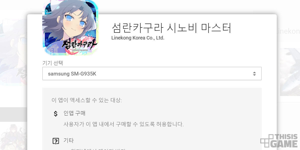
Task: Click the 섬란카구라 시노비 마스터 title
Action: 171,28
